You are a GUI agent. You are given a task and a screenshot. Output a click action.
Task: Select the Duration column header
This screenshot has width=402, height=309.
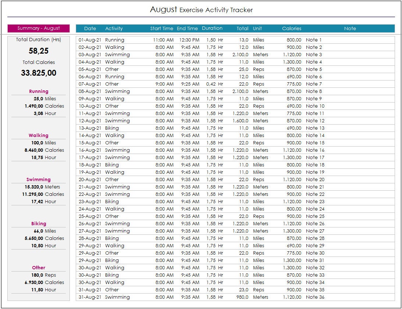point(212,28)
